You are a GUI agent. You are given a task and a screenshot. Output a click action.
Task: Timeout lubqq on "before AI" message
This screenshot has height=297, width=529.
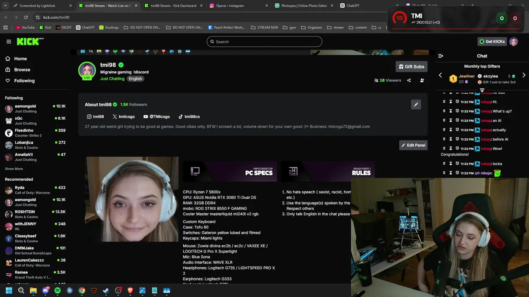pyautogui.click(x=451, y=139)
